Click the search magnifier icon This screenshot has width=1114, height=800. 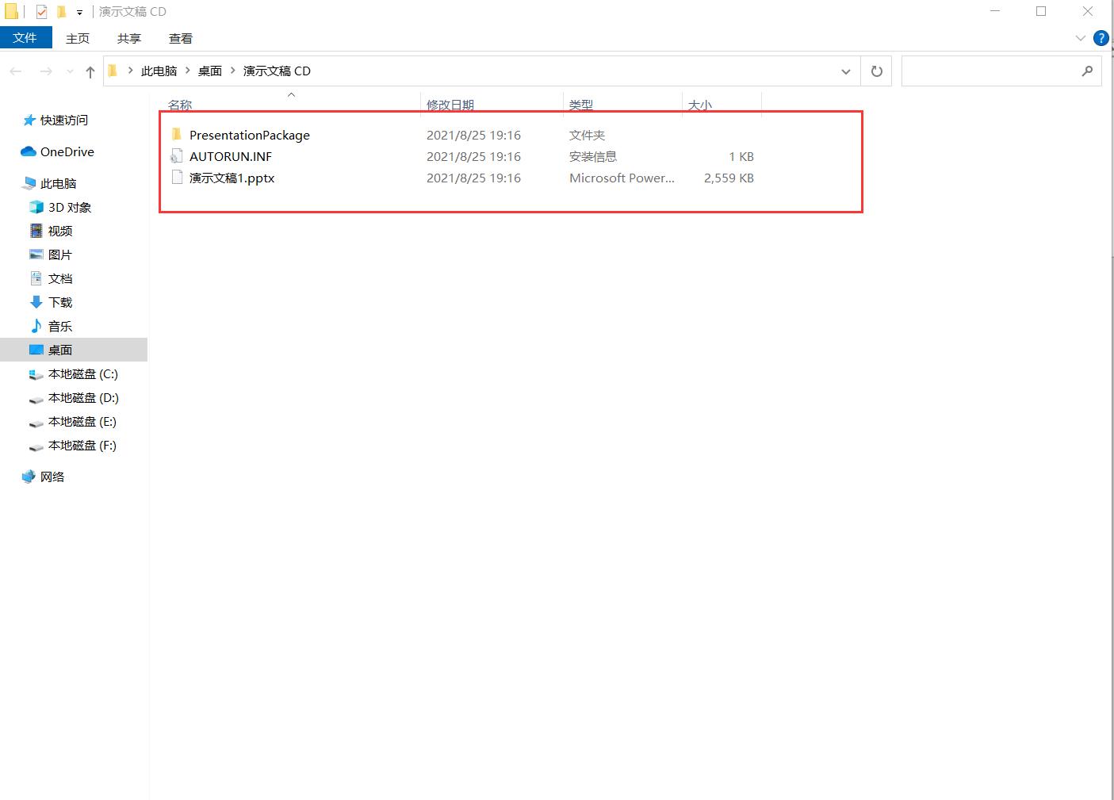click(x=1087, y=71)
